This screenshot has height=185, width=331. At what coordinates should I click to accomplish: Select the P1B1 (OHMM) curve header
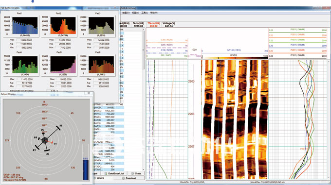coord(297,55)
